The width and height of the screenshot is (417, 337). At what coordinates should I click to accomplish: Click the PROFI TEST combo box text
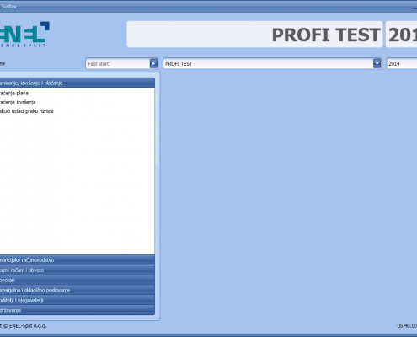[x=179, y=64]
